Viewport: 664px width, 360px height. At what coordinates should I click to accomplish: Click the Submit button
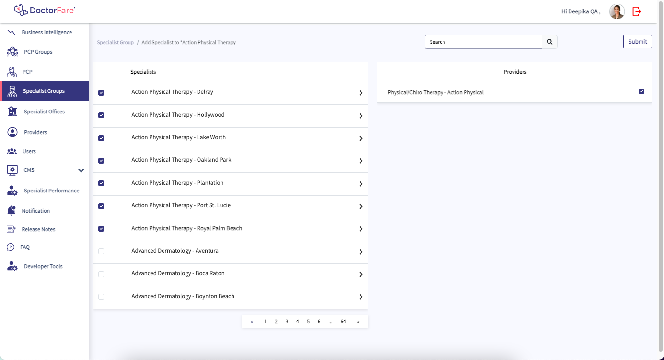point(638,42)
